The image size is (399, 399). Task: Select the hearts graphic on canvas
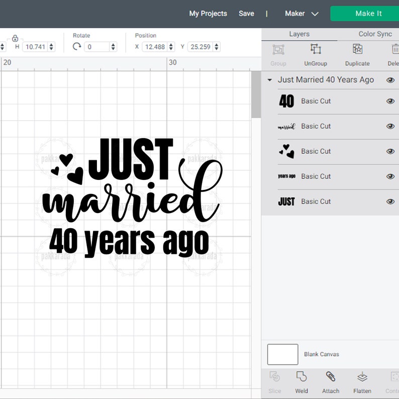tap(67, 168)
